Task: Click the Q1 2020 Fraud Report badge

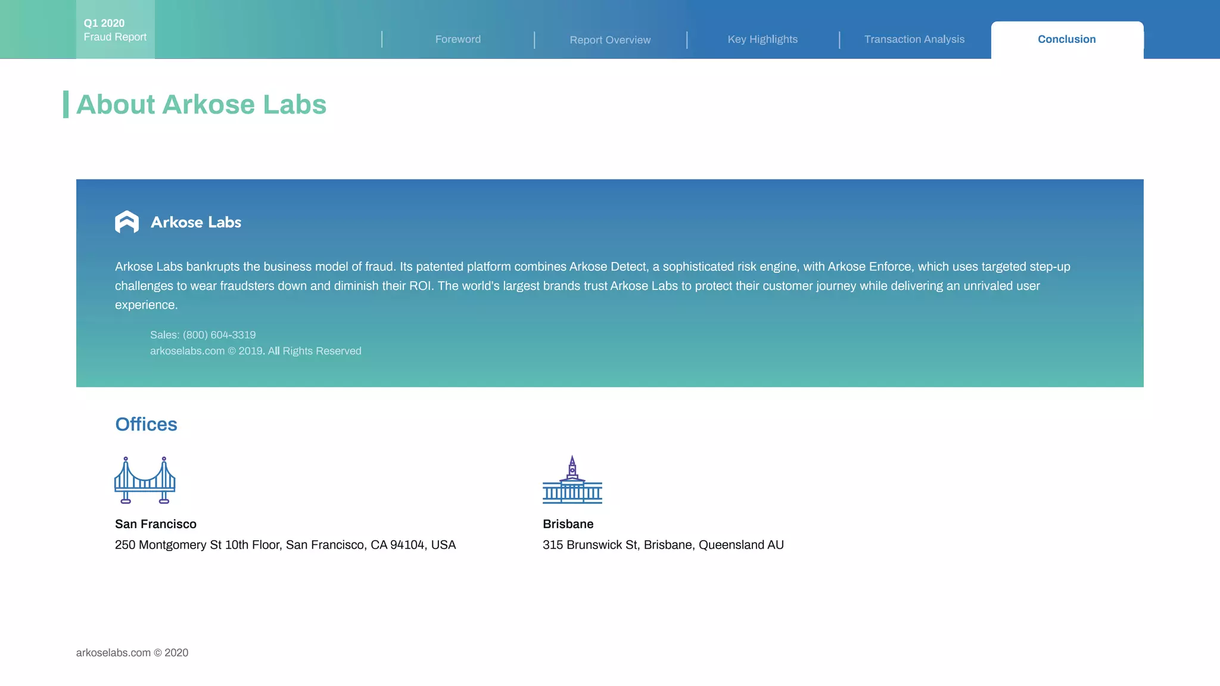Action: tap(115, 30)
